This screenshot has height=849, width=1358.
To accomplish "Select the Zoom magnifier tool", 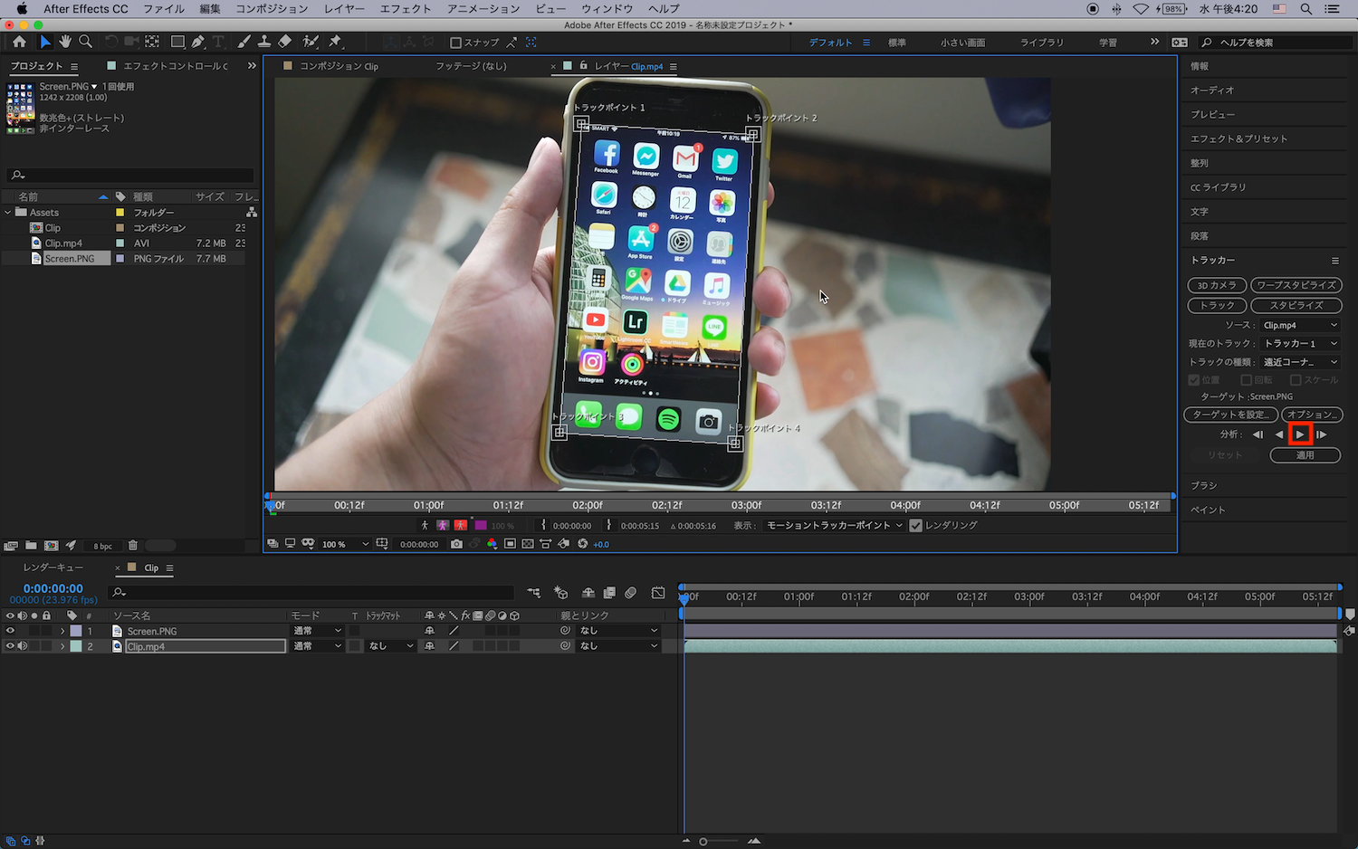I will click(x=86, y=42).
